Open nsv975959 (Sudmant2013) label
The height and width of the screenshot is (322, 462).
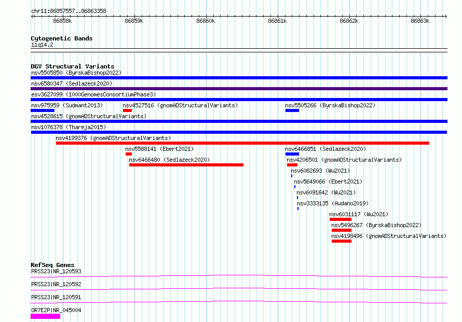(67, 105)
